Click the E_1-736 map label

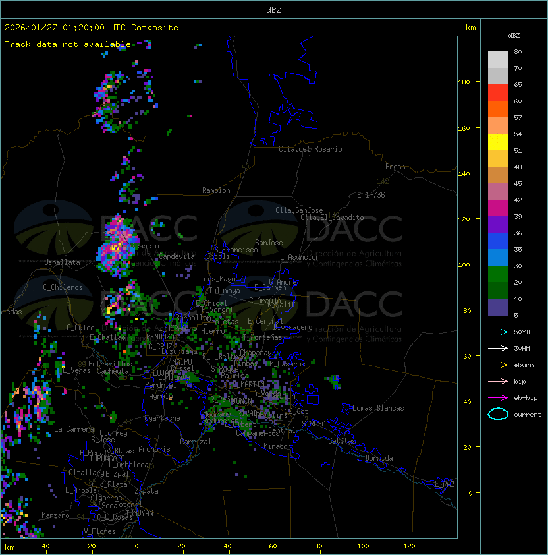[371, 195]
